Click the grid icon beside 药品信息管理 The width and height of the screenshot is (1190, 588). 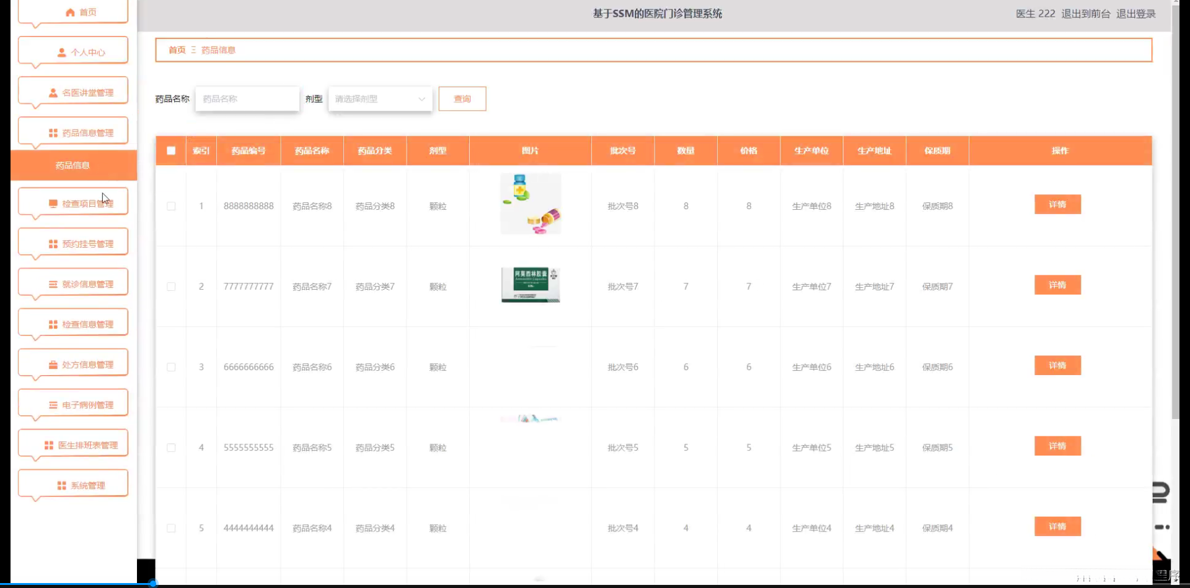click(53, 133)
